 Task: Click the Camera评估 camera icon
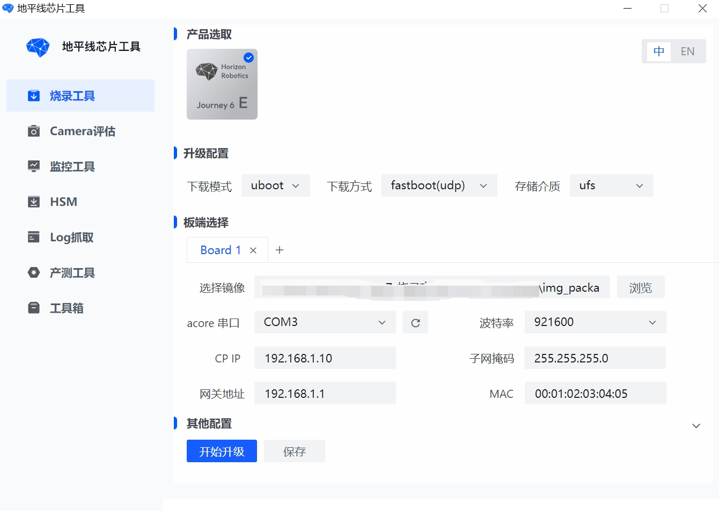(x=34, y=131)
